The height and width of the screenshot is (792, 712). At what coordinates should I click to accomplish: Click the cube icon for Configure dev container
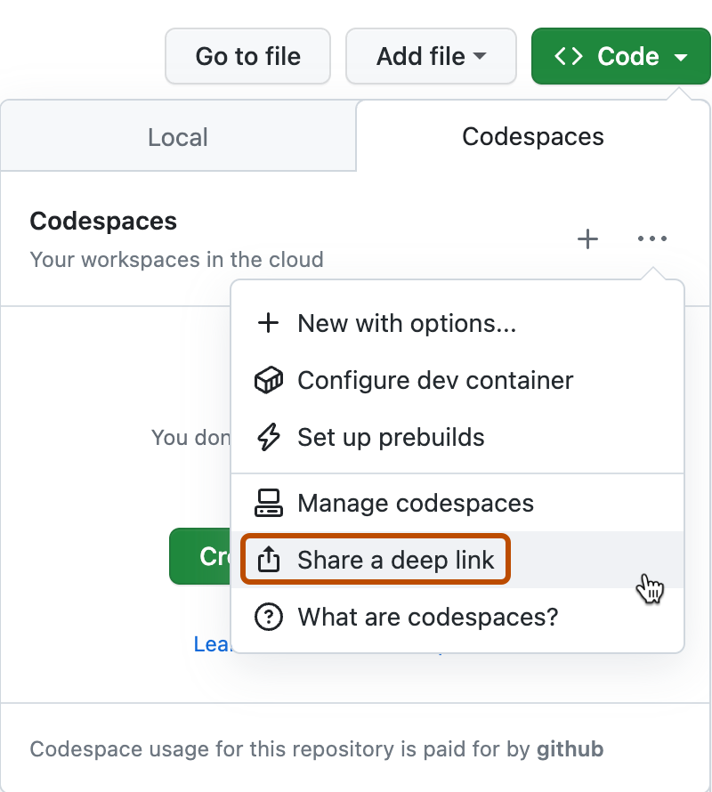[x=268, y=380]
